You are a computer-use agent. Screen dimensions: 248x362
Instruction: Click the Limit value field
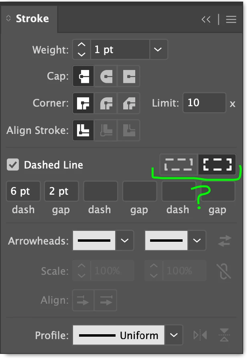pyautogui.click(x=204, y=103)
